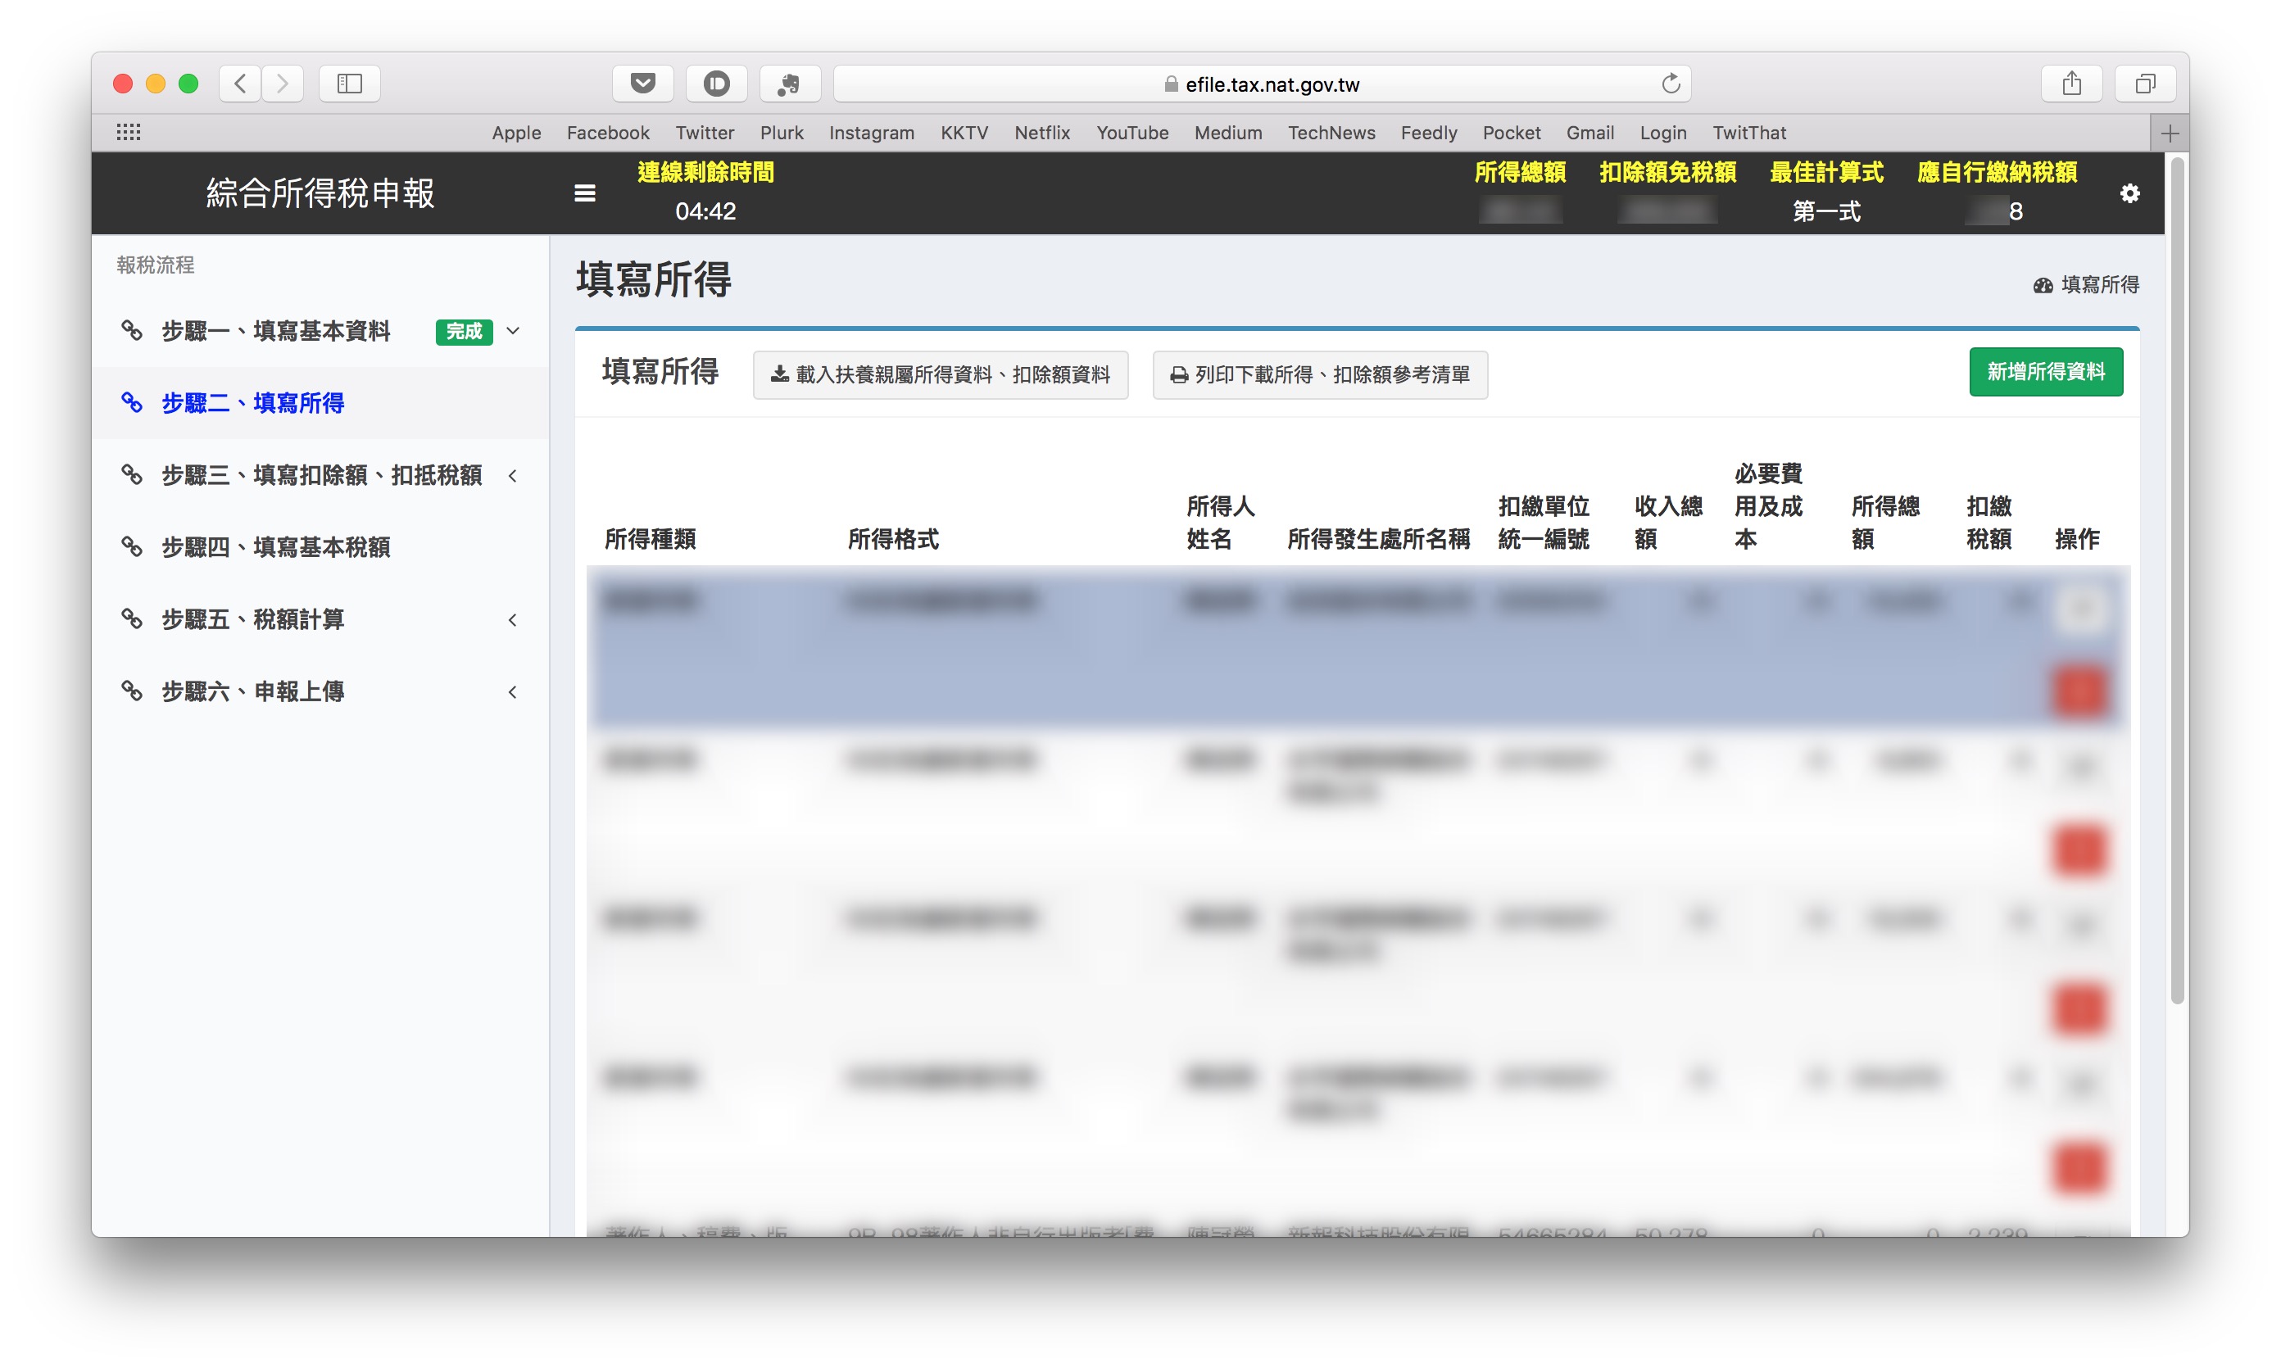Click 列印下載所得、扣除額參考清單 button
The width and height of the screenshot is (2281, 1368).
tap(1319, 374)
